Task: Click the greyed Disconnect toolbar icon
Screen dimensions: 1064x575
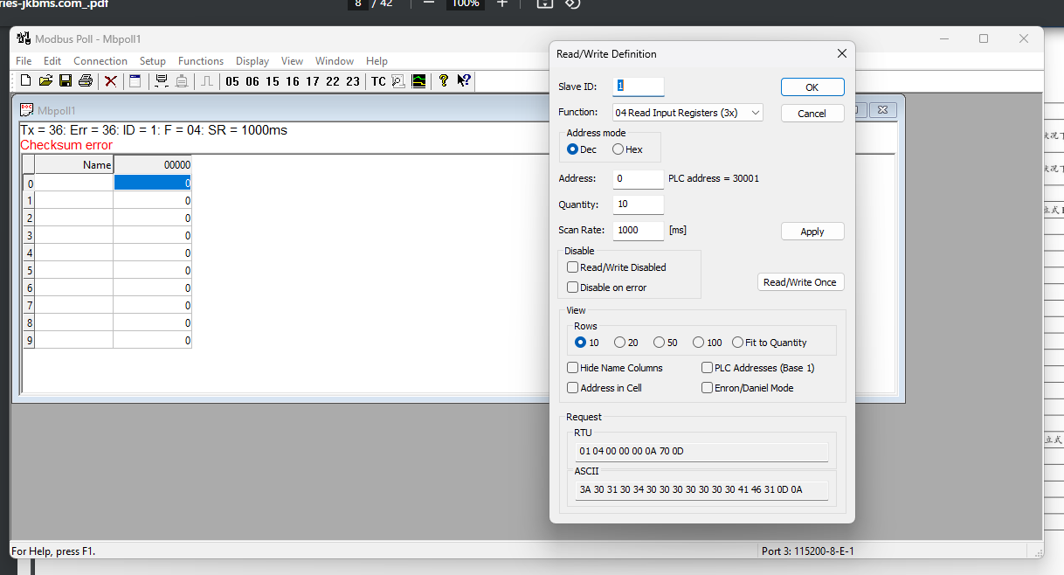Action: click(x=182, y=81)
